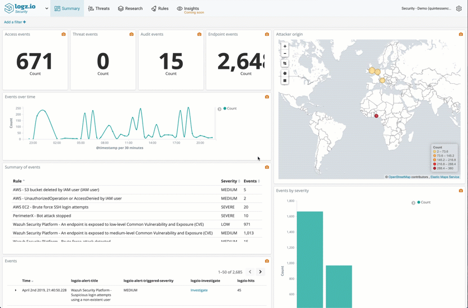Click the fit data bounds map icon
Image resolution: width=468 pixels, height=308 pixels.
(285, 63)
